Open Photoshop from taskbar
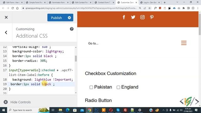The height and width of the screenshot is (113, 201). click(96, 110)
